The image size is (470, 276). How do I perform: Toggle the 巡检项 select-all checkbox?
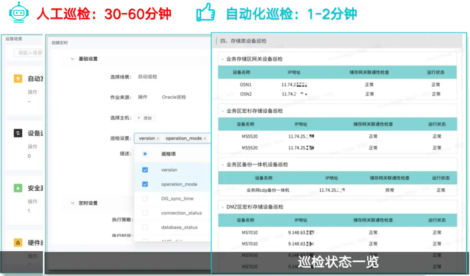[x=145, y=154]
